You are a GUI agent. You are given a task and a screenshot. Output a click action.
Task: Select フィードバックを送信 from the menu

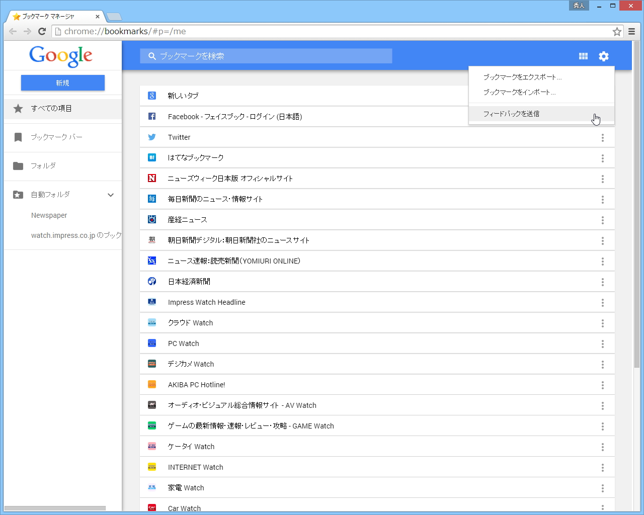[510, 114]
